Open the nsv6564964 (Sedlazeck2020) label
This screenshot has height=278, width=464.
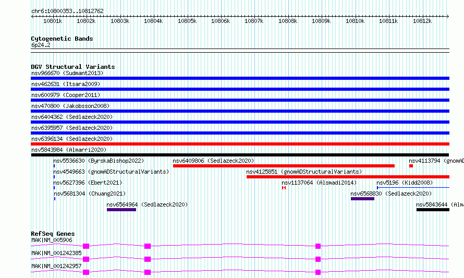(147, 204)
